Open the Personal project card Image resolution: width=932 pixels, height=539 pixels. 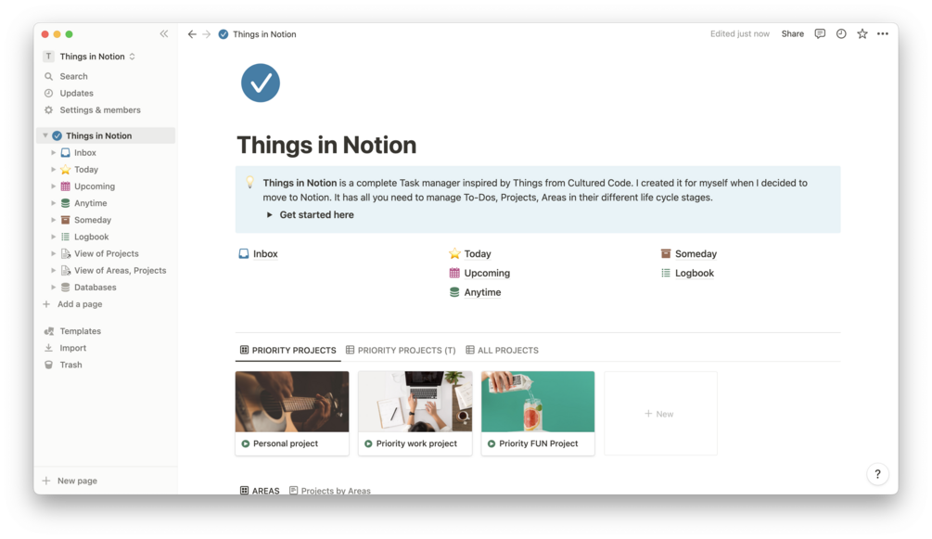[x=292, y=414]
